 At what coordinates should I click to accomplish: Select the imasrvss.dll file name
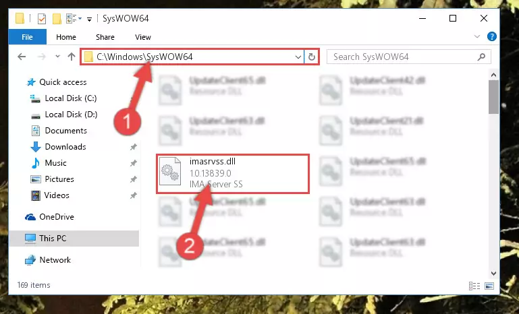pos(213,161)
